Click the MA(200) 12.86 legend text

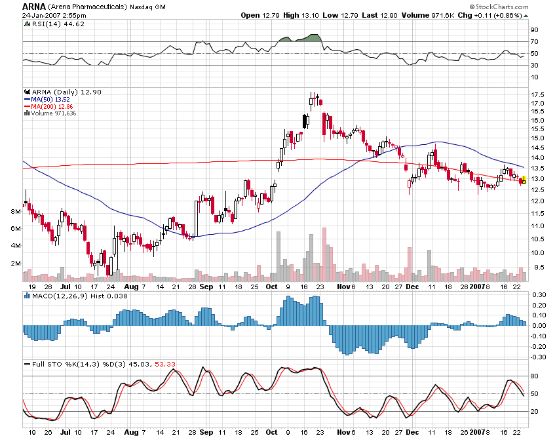52,107
